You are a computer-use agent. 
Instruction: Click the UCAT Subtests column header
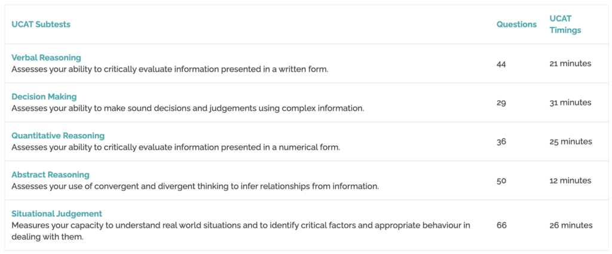[41, 24]
